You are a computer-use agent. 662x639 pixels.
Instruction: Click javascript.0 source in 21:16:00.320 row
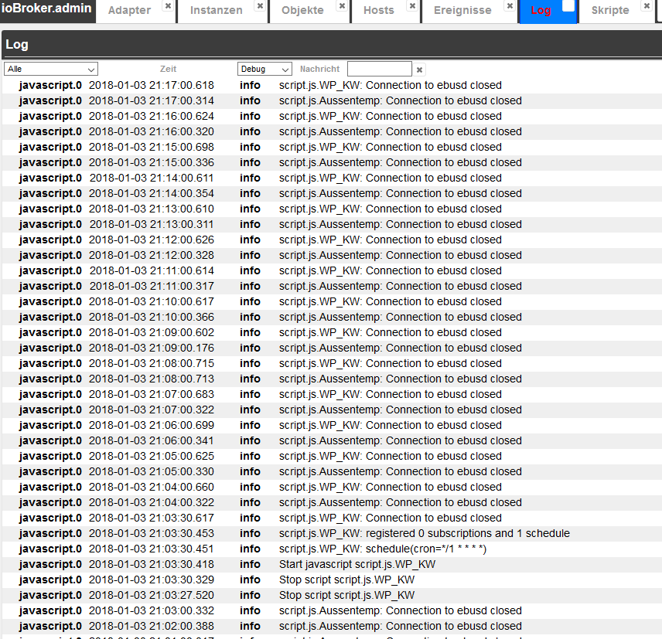point(50,131)
